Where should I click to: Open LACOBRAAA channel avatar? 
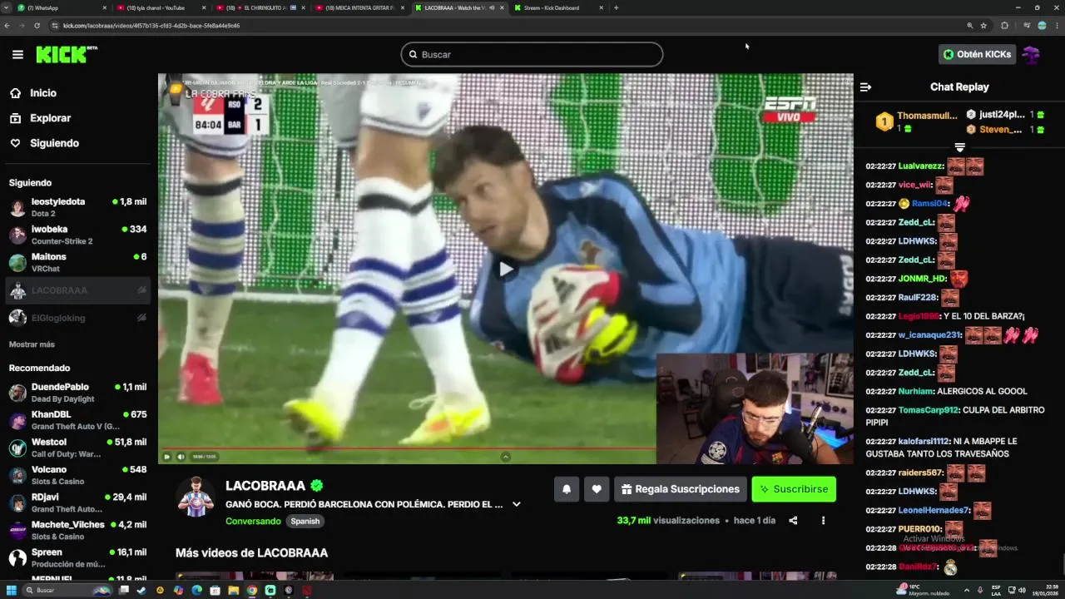pos(196,497)
